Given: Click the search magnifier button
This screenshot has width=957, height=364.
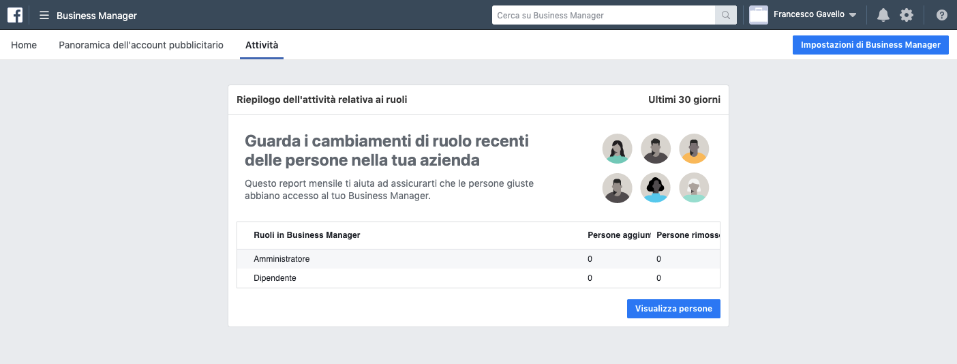Looking at the screenshot, I should [x=726, y=15].
